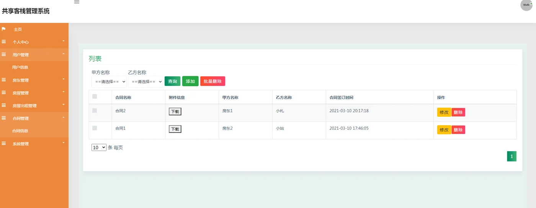Click grid icon beside 个人中心
This screenshot has height=208, width=536.
pos(4,42)
